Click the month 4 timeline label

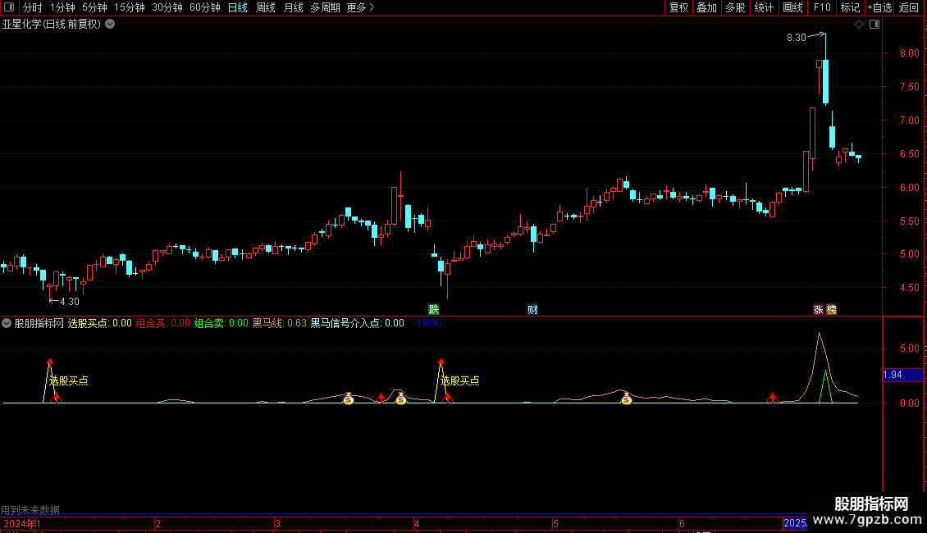[417, 523]
